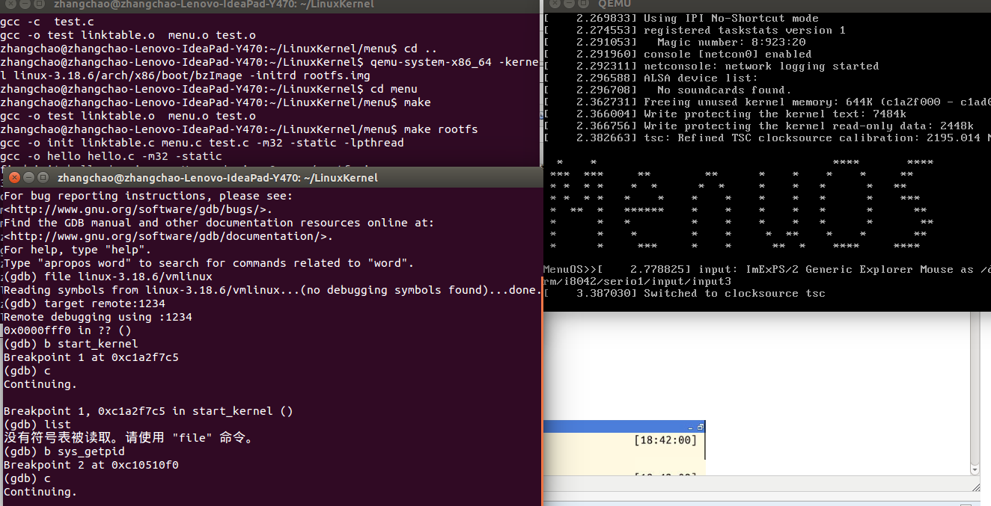Viewport: 991px width, 506px height.
Task: Click "Find the GDB manual" line
Action: (x=219, y=223)
